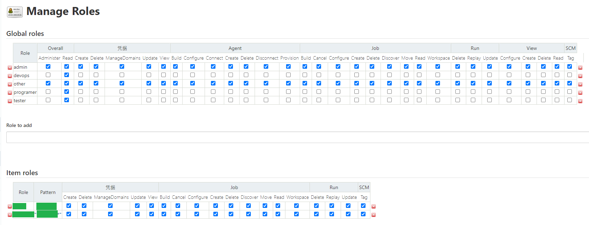Screen dimensions: 589x225
Task: Uncheck Job Workspace in first item role
Action: coord(297,205)
